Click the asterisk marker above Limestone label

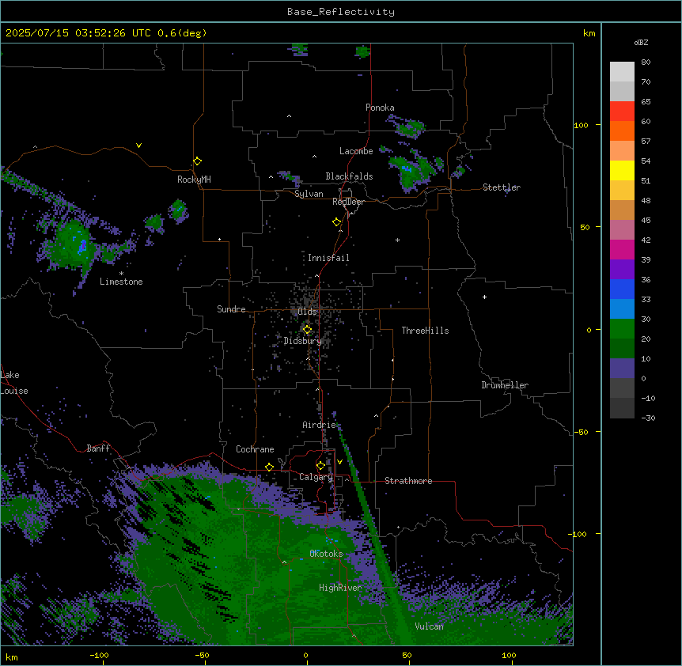coord(121,274)
